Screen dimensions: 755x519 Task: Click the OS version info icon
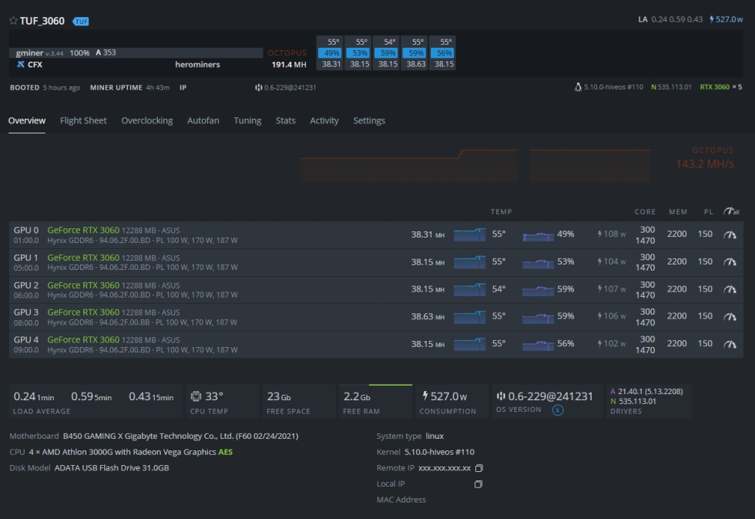pos(558,410)
